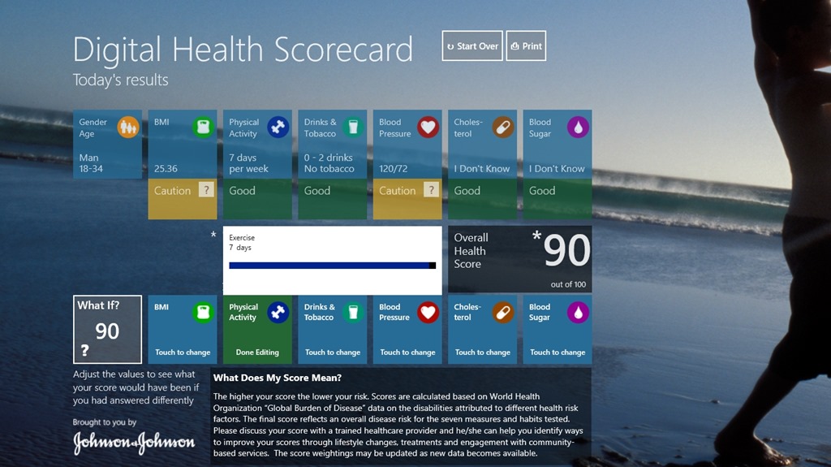Click '0 - 2 drinks No tobacco' value

[329, 163]
